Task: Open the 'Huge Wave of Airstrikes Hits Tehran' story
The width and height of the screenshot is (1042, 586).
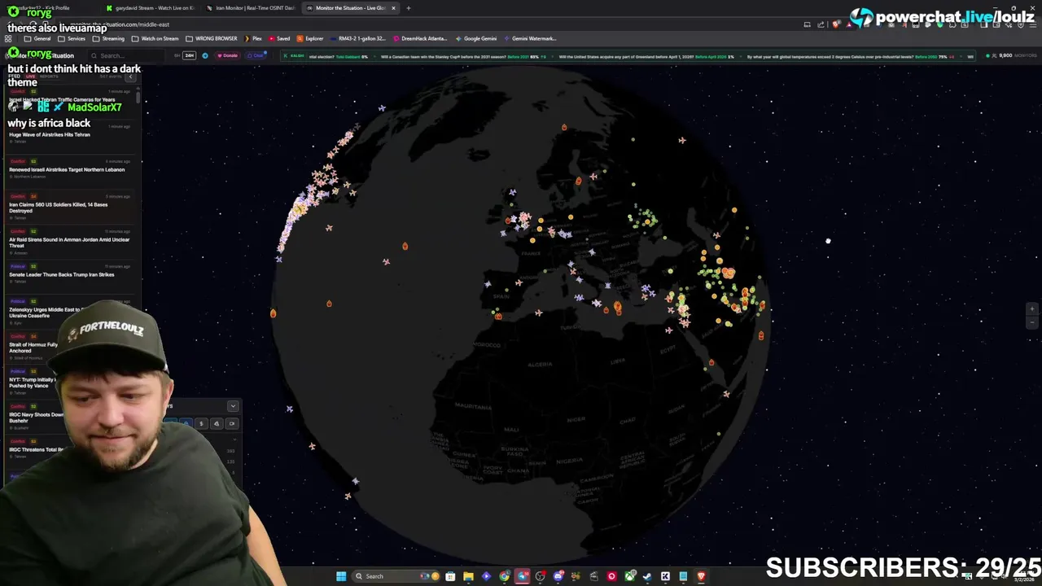Action: click(49, 134)
